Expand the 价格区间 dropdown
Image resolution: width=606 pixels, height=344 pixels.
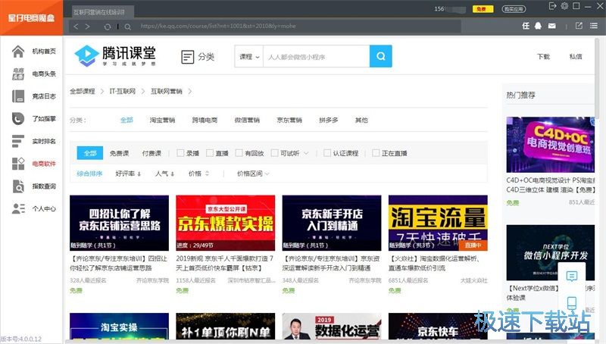pos(253,174)
